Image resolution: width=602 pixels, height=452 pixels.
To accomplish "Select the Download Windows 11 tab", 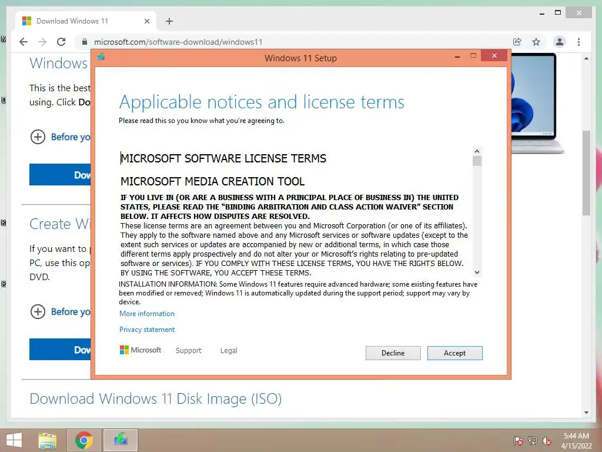I will (85, 21).
